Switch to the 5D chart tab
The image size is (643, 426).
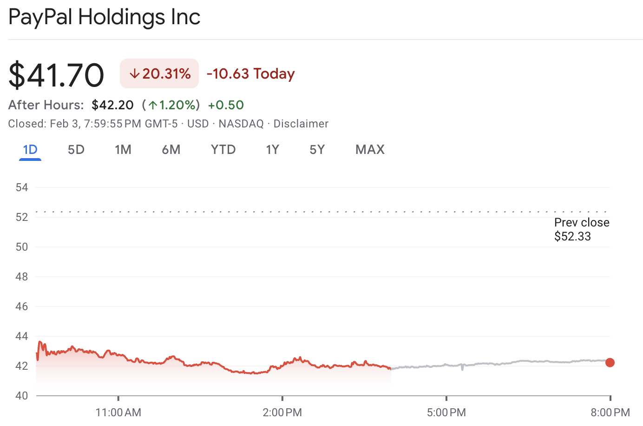(x=76, y=150)
